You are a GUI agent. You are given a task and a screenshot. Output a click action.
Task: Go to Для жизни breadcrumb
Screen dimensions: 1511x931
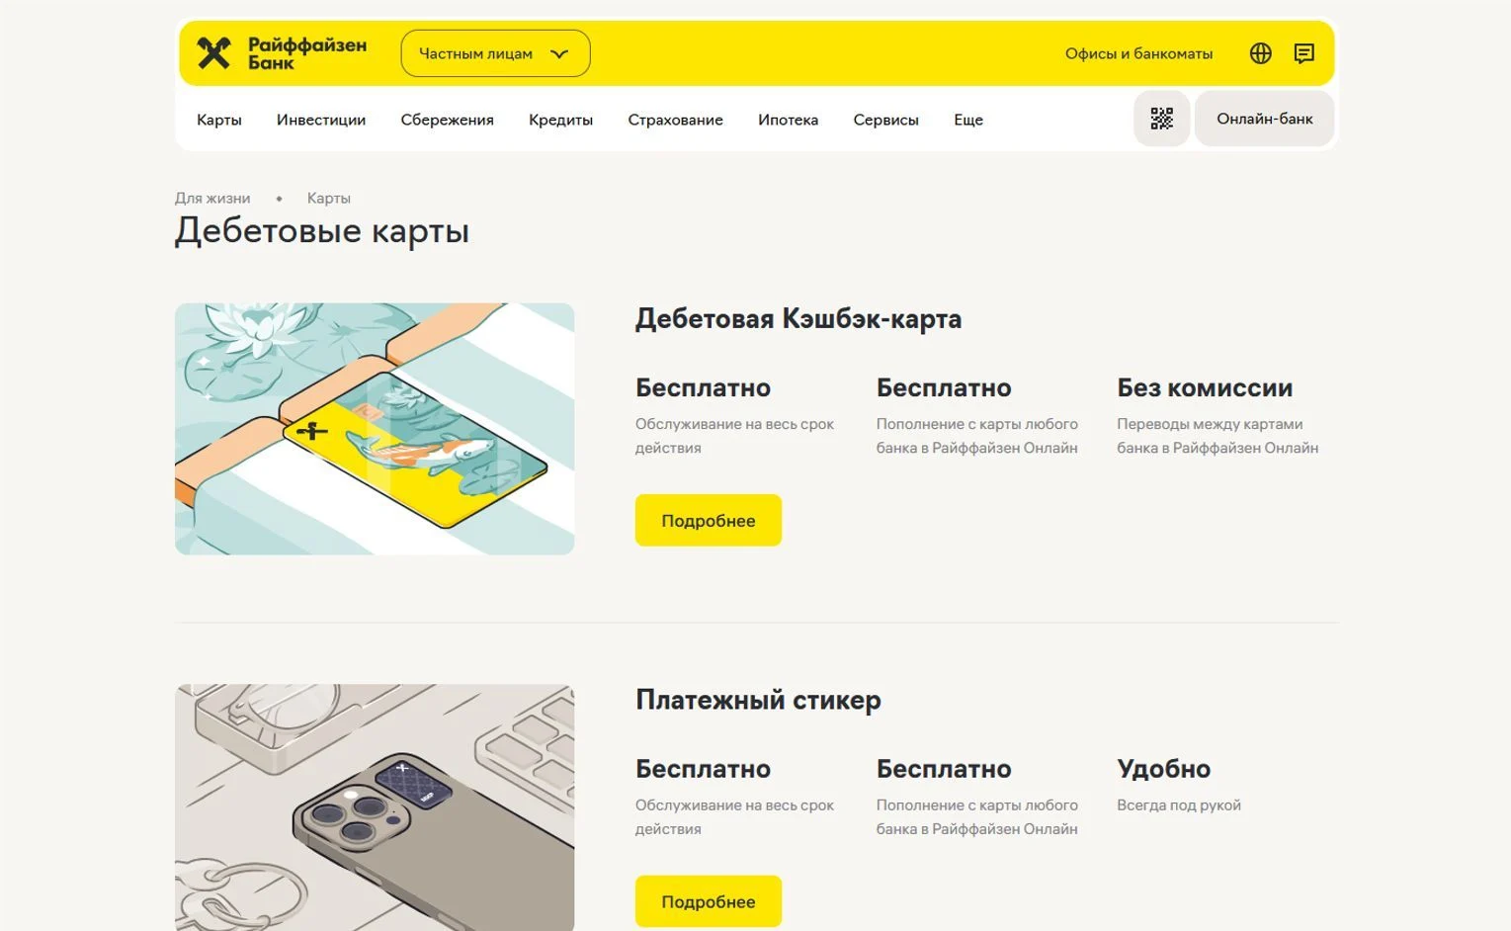tap(212, 198)
